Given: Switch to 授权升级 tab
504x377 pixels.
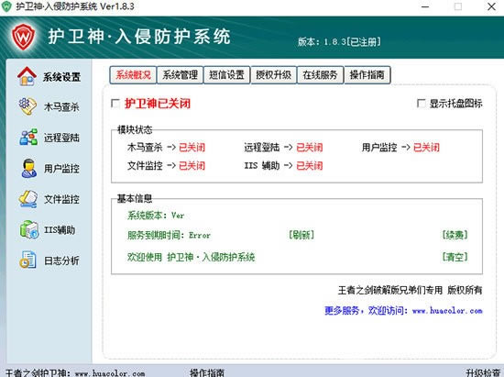Looking at the screenshot, I should point(274,75).
